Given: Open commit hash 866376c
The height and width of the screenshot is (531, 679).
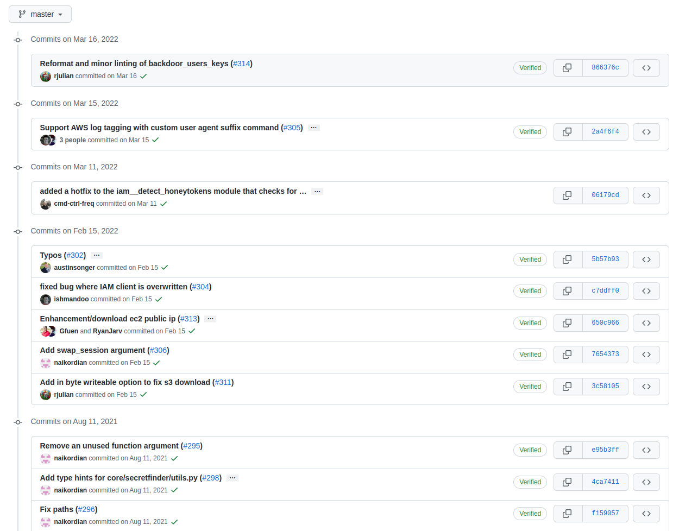Looking at the screenshot, I should tap(605, 68).
